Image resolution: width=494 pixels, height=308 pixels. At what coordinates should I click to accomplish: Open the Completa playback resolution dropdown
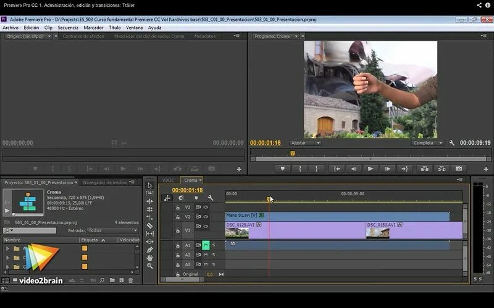point(427,143)
